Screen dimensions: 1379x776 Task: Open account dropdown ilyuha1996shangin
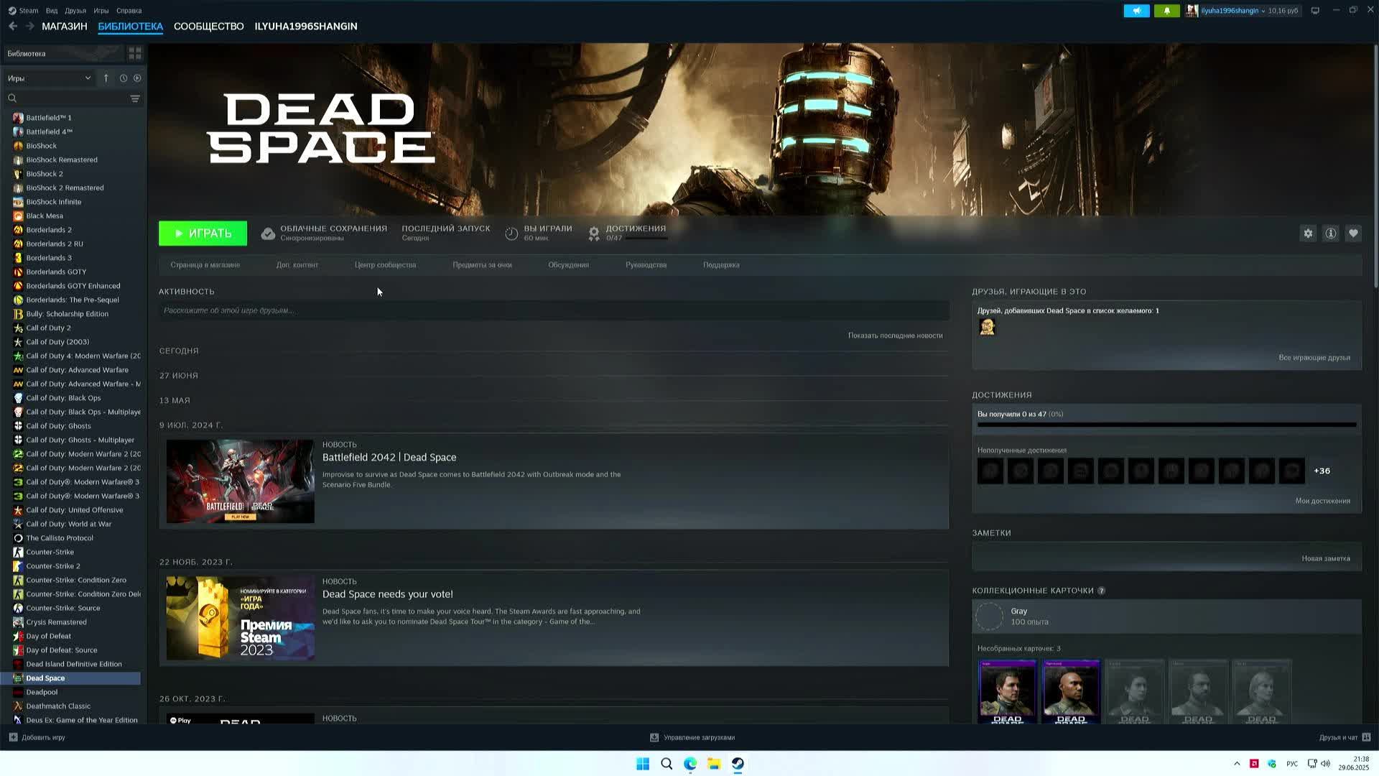point(1232,11)
